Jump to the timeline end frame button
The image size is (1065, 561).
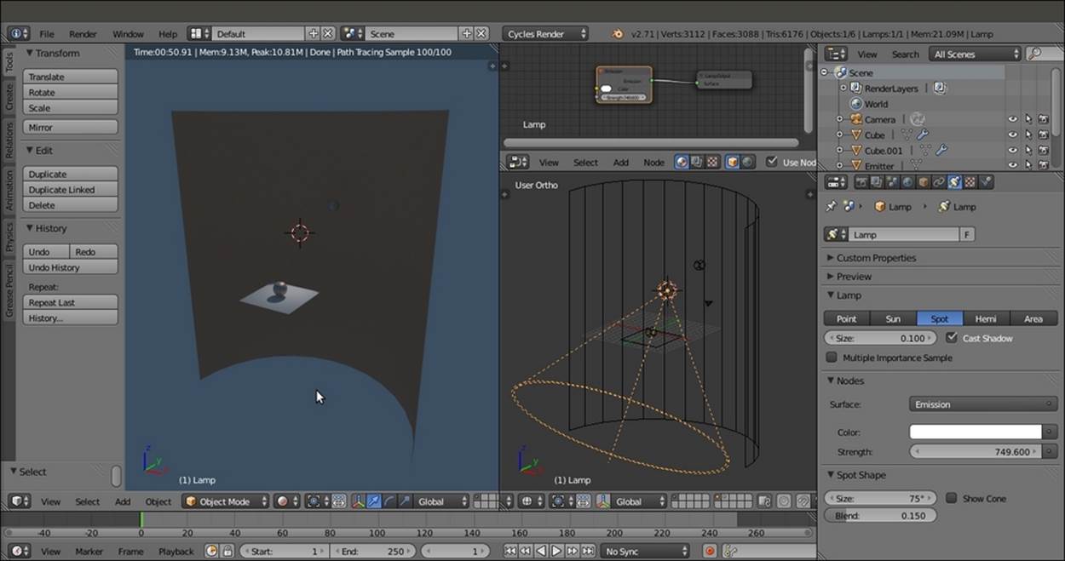[x=588, y=552]
